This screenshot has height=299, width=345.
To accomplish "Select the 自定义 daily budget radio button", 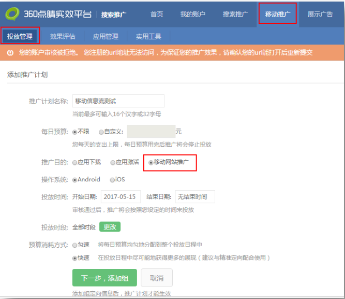I will (x=101, y=132).
